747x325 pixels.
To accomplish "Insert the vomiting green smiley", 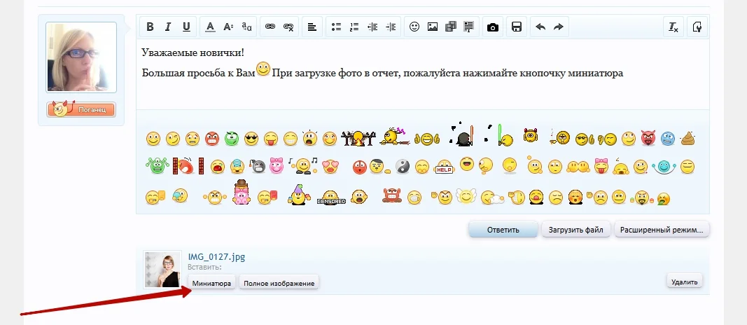I will (x=663, y=198).
